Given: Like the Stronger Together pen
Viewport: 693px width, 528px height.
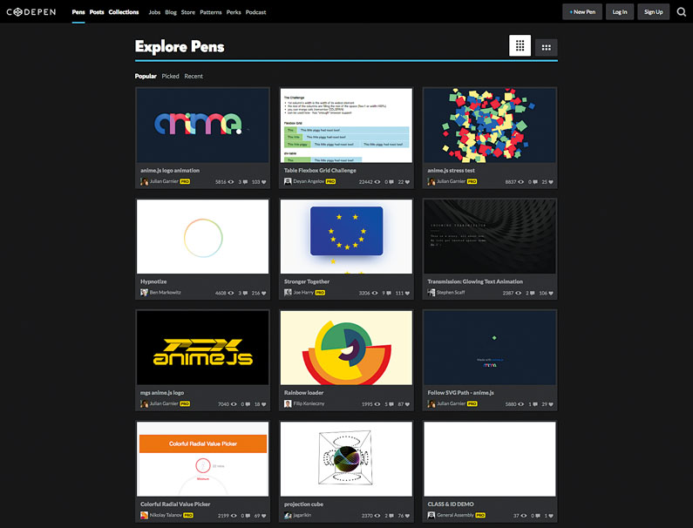Looking at the screenshot, I should [407, 293].
